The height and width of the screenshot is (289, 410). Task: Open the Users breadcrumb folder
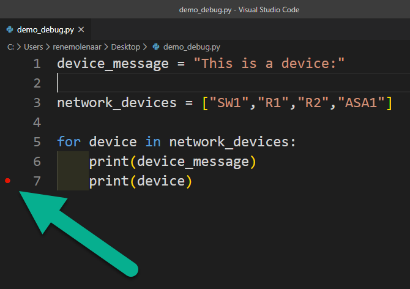tap(33, 47)
